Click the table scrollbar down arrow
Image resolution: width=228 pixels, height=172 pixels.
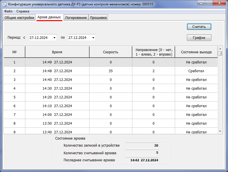click(x=220, y=131)
